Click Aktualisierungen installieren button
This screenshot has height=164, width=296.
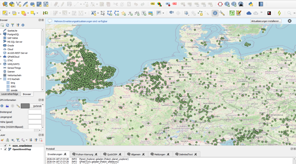[266, 21]
